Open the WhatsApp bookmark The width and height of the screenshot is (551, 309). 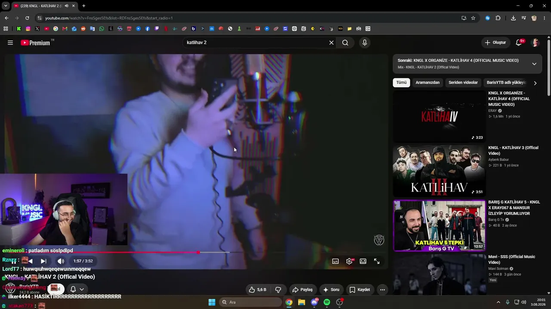point(102,29)
